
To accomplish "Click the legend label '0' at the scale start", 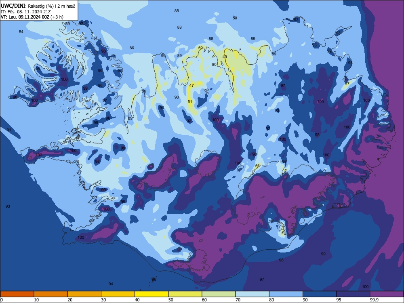I will [x=2, y=300].
